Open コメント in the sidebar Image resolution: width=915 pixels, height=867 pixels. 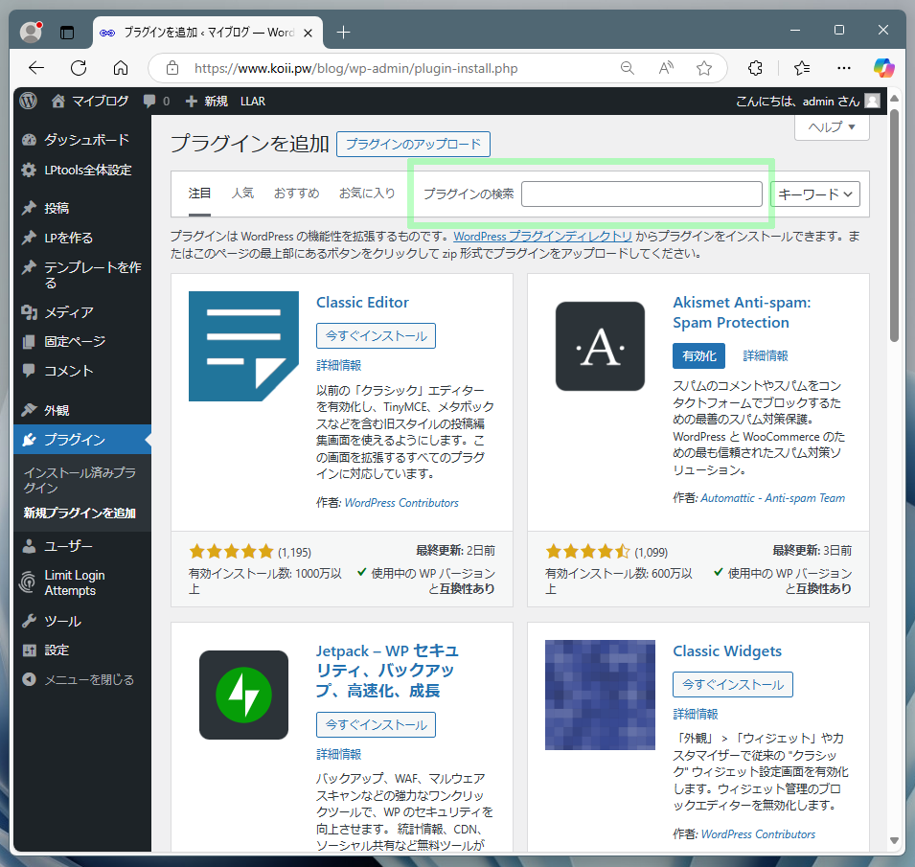pos(82,371)
